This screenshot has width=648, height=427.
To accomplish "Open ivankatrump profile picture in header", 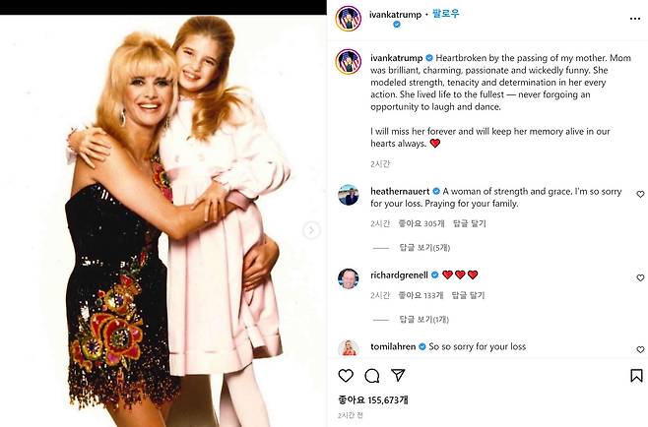I will tap(349, 19).
